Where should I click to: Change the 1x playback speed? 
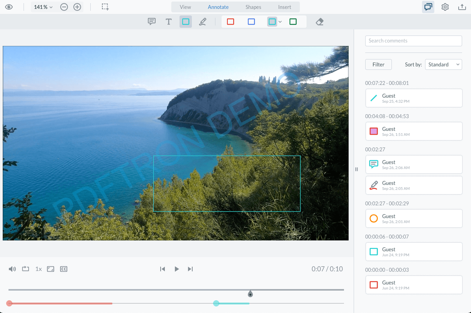pos(39,269)
